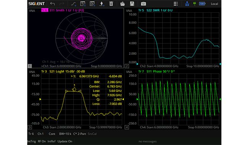Toggle Update On in status bar
The height and width of the screenshot is (145, 249).
pyautogui.click(x=65, y=141)
